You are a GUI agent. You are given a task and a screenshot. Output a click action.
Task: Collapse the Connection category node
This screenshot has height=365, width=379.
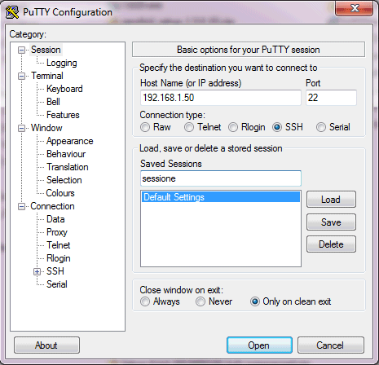pyautogui.click(x=21, y=206)
